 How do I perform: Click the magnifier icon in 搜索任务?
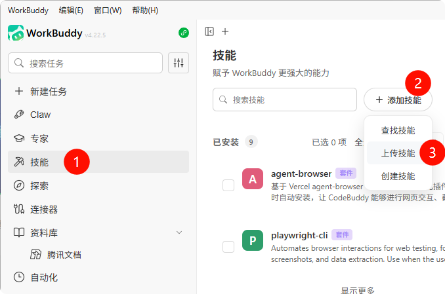tap(19, 63)
